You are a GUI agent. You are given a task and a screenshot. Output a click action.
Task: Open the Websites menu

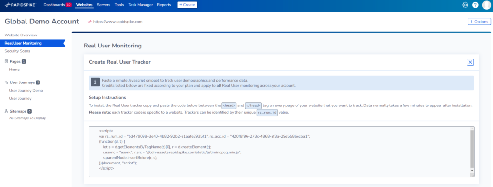84,5
